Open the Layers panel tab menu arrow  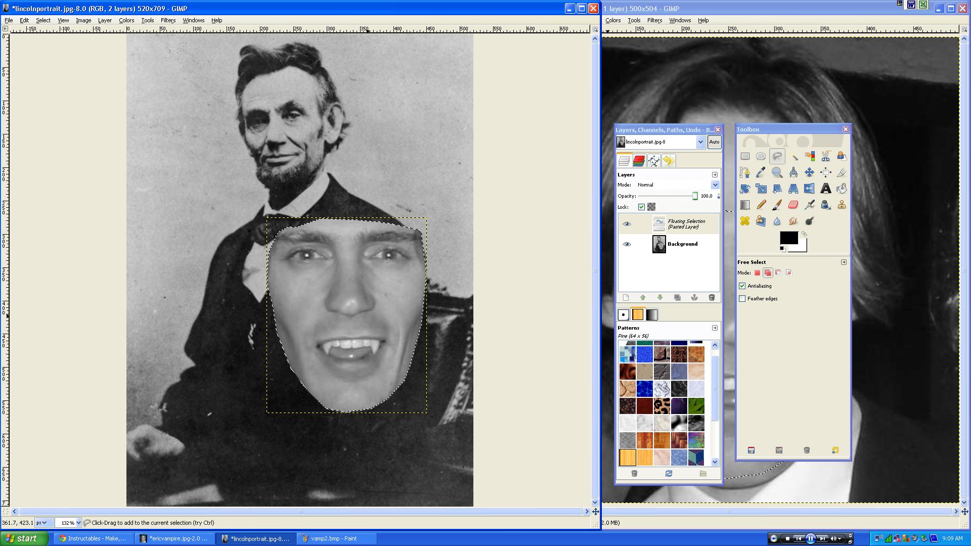(715, 175)
